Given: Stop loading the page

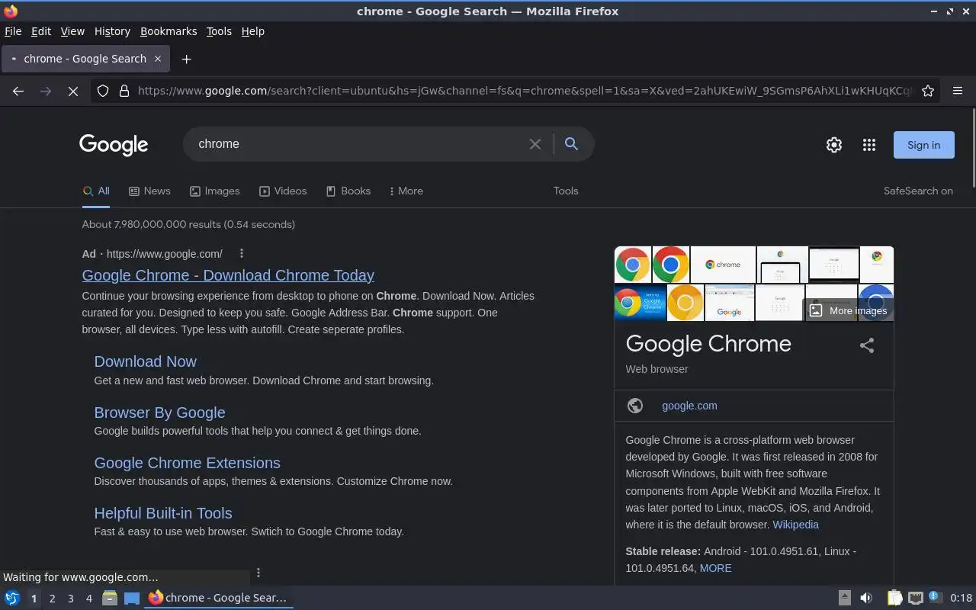Looking at the screenshot, I should (x=73, y=91).
